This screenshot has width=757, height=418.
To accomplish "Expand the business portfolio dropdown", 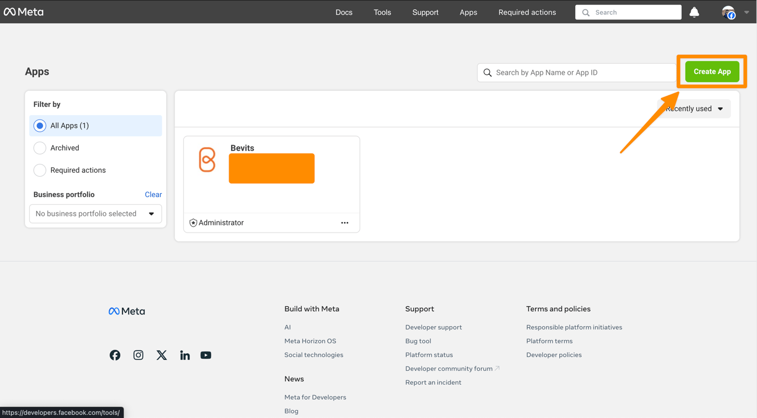I will [x=96, y=214].
